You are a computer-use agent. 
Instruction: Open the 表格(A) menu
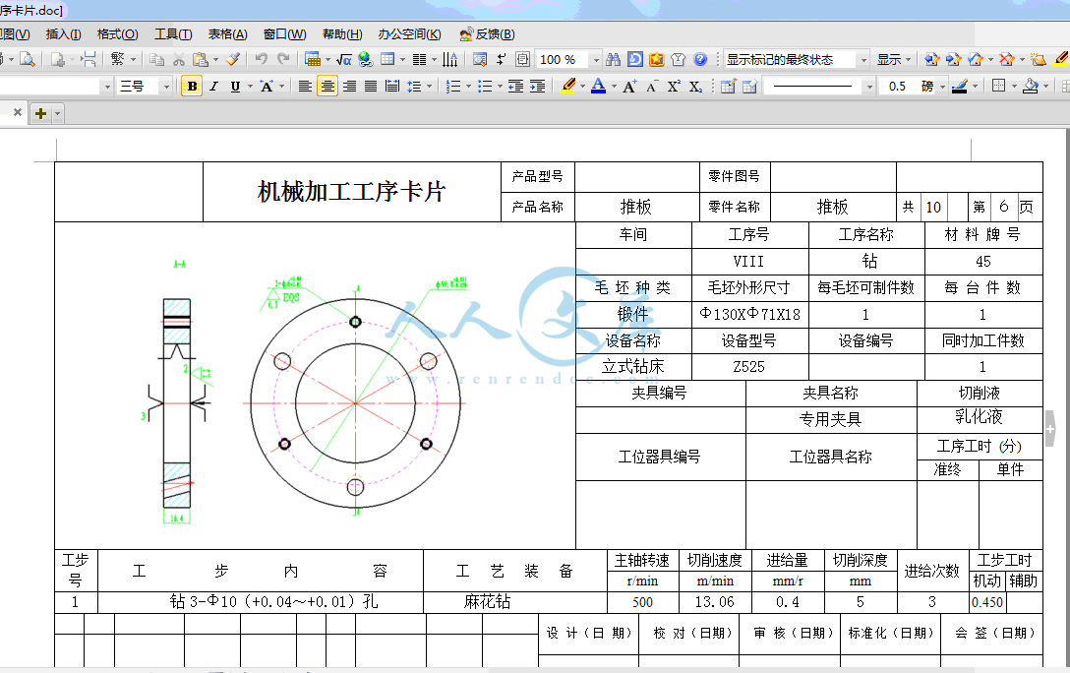(227, 34)
